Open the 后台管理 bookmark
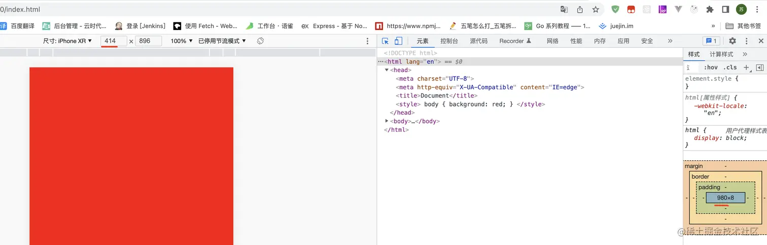 pos(75,26)
